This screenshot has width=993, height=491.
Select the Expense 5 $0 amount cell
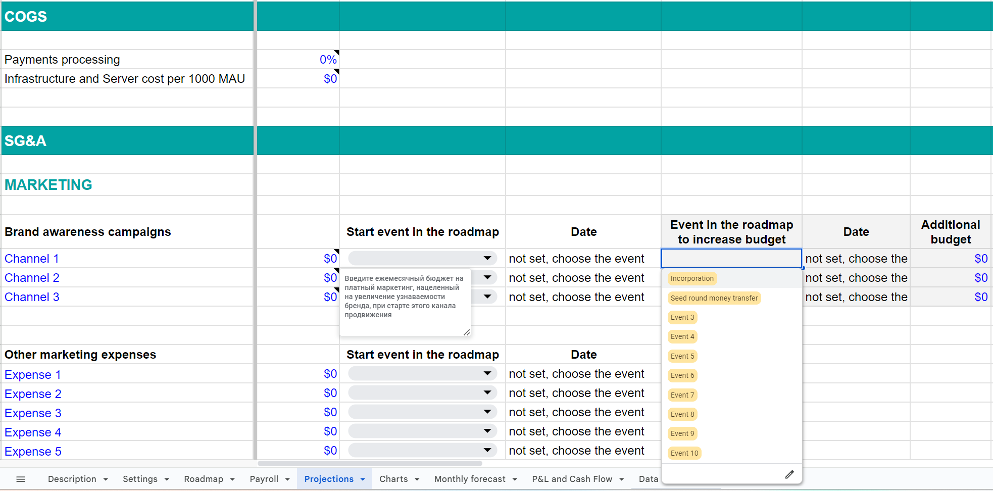point(298,451)
